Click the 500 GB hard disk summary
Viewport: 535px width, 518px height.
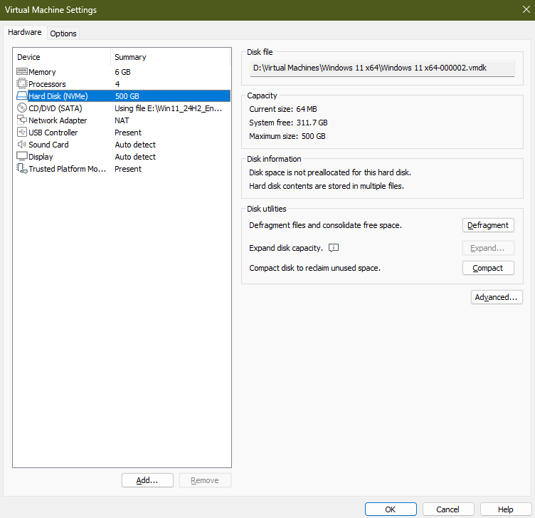(x=127, y=96)
